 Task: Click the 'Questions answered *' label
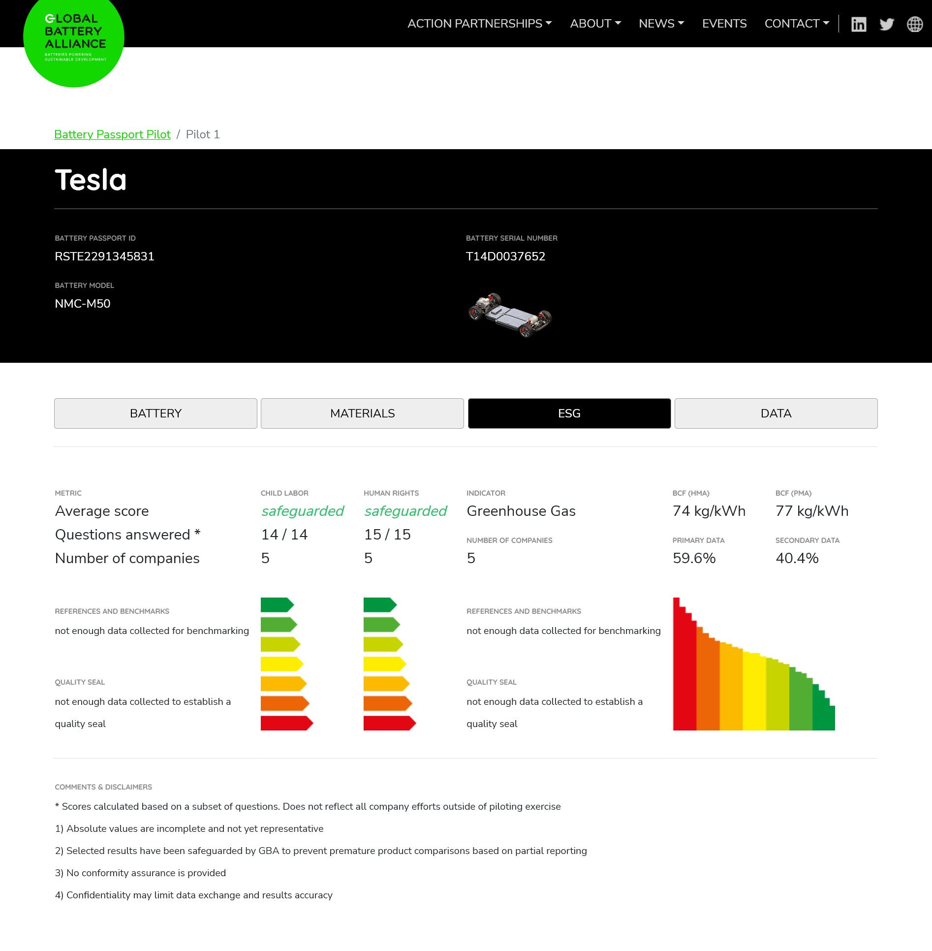pyautogui.click(x=128, y=535)
